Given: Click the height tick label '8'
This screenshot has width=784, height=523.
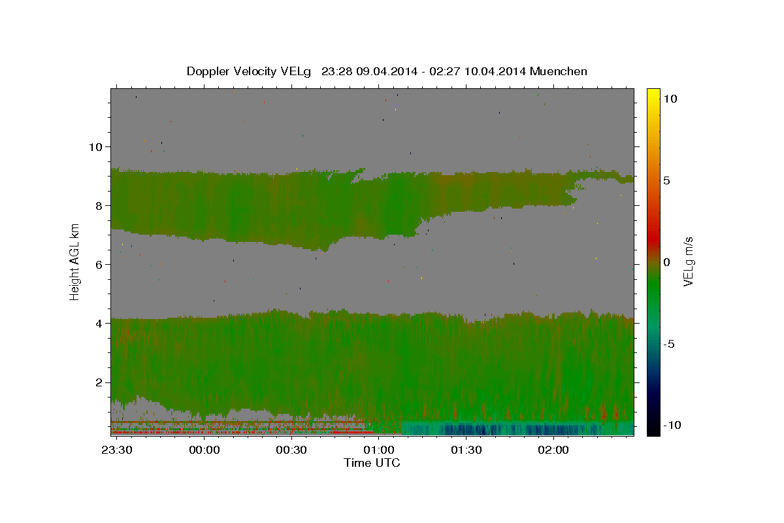Looking at the screenshot, I should pos(99,205).
